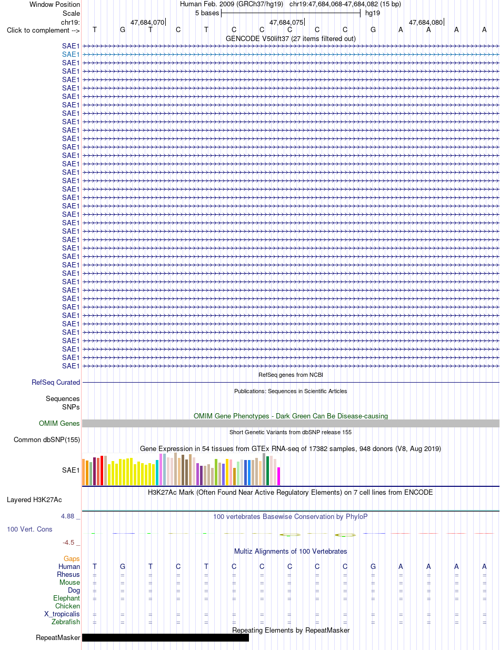The width and height of the screenshot is (500, 650).
Task: Click the 'RefSeq genes from NCBI' title
Action: 291,375
